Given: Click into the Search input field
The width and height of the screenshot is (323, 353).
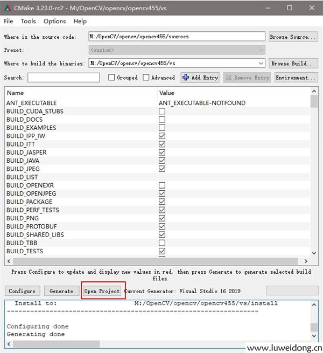Looking at the screenshot, I should coord(64,78).
